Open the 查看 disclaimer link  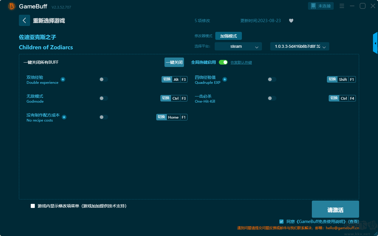click(354, 222)
